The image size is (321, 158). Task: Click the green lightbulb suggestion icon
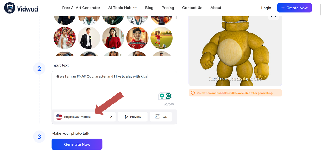[162, 96]
